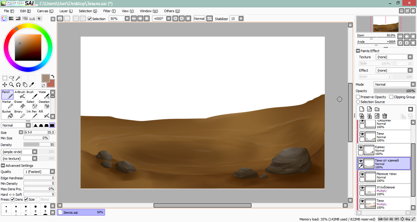Viewport: 417px width, 222px height.
Task: Choose the rectangular selection tool
Action: [5, 78]
